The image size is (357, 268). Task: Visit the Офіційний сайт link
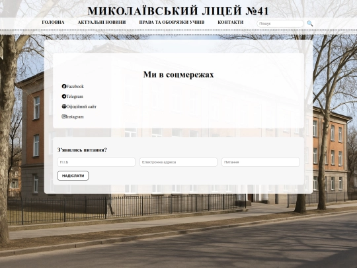click(81, 107)
